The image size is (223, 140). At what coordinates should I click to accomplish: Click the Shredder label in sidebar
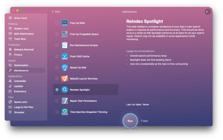click(19, 112)
